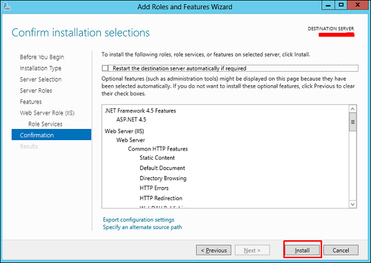Enable automatic restart of destination server

click(x=106, y=69)
